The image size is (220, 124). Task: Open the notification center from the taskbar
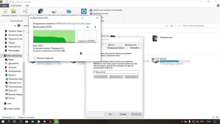point(214,122)
